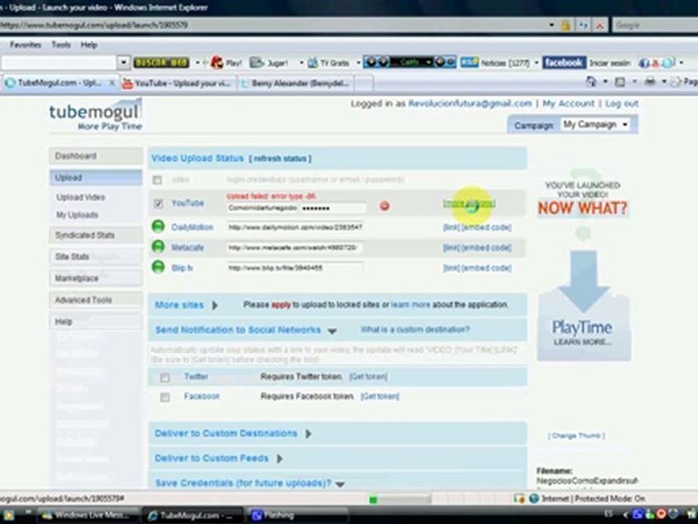The image size is (698, 524).
Task: Click the facebook toolbar button
Action: (x=563, y=63)
